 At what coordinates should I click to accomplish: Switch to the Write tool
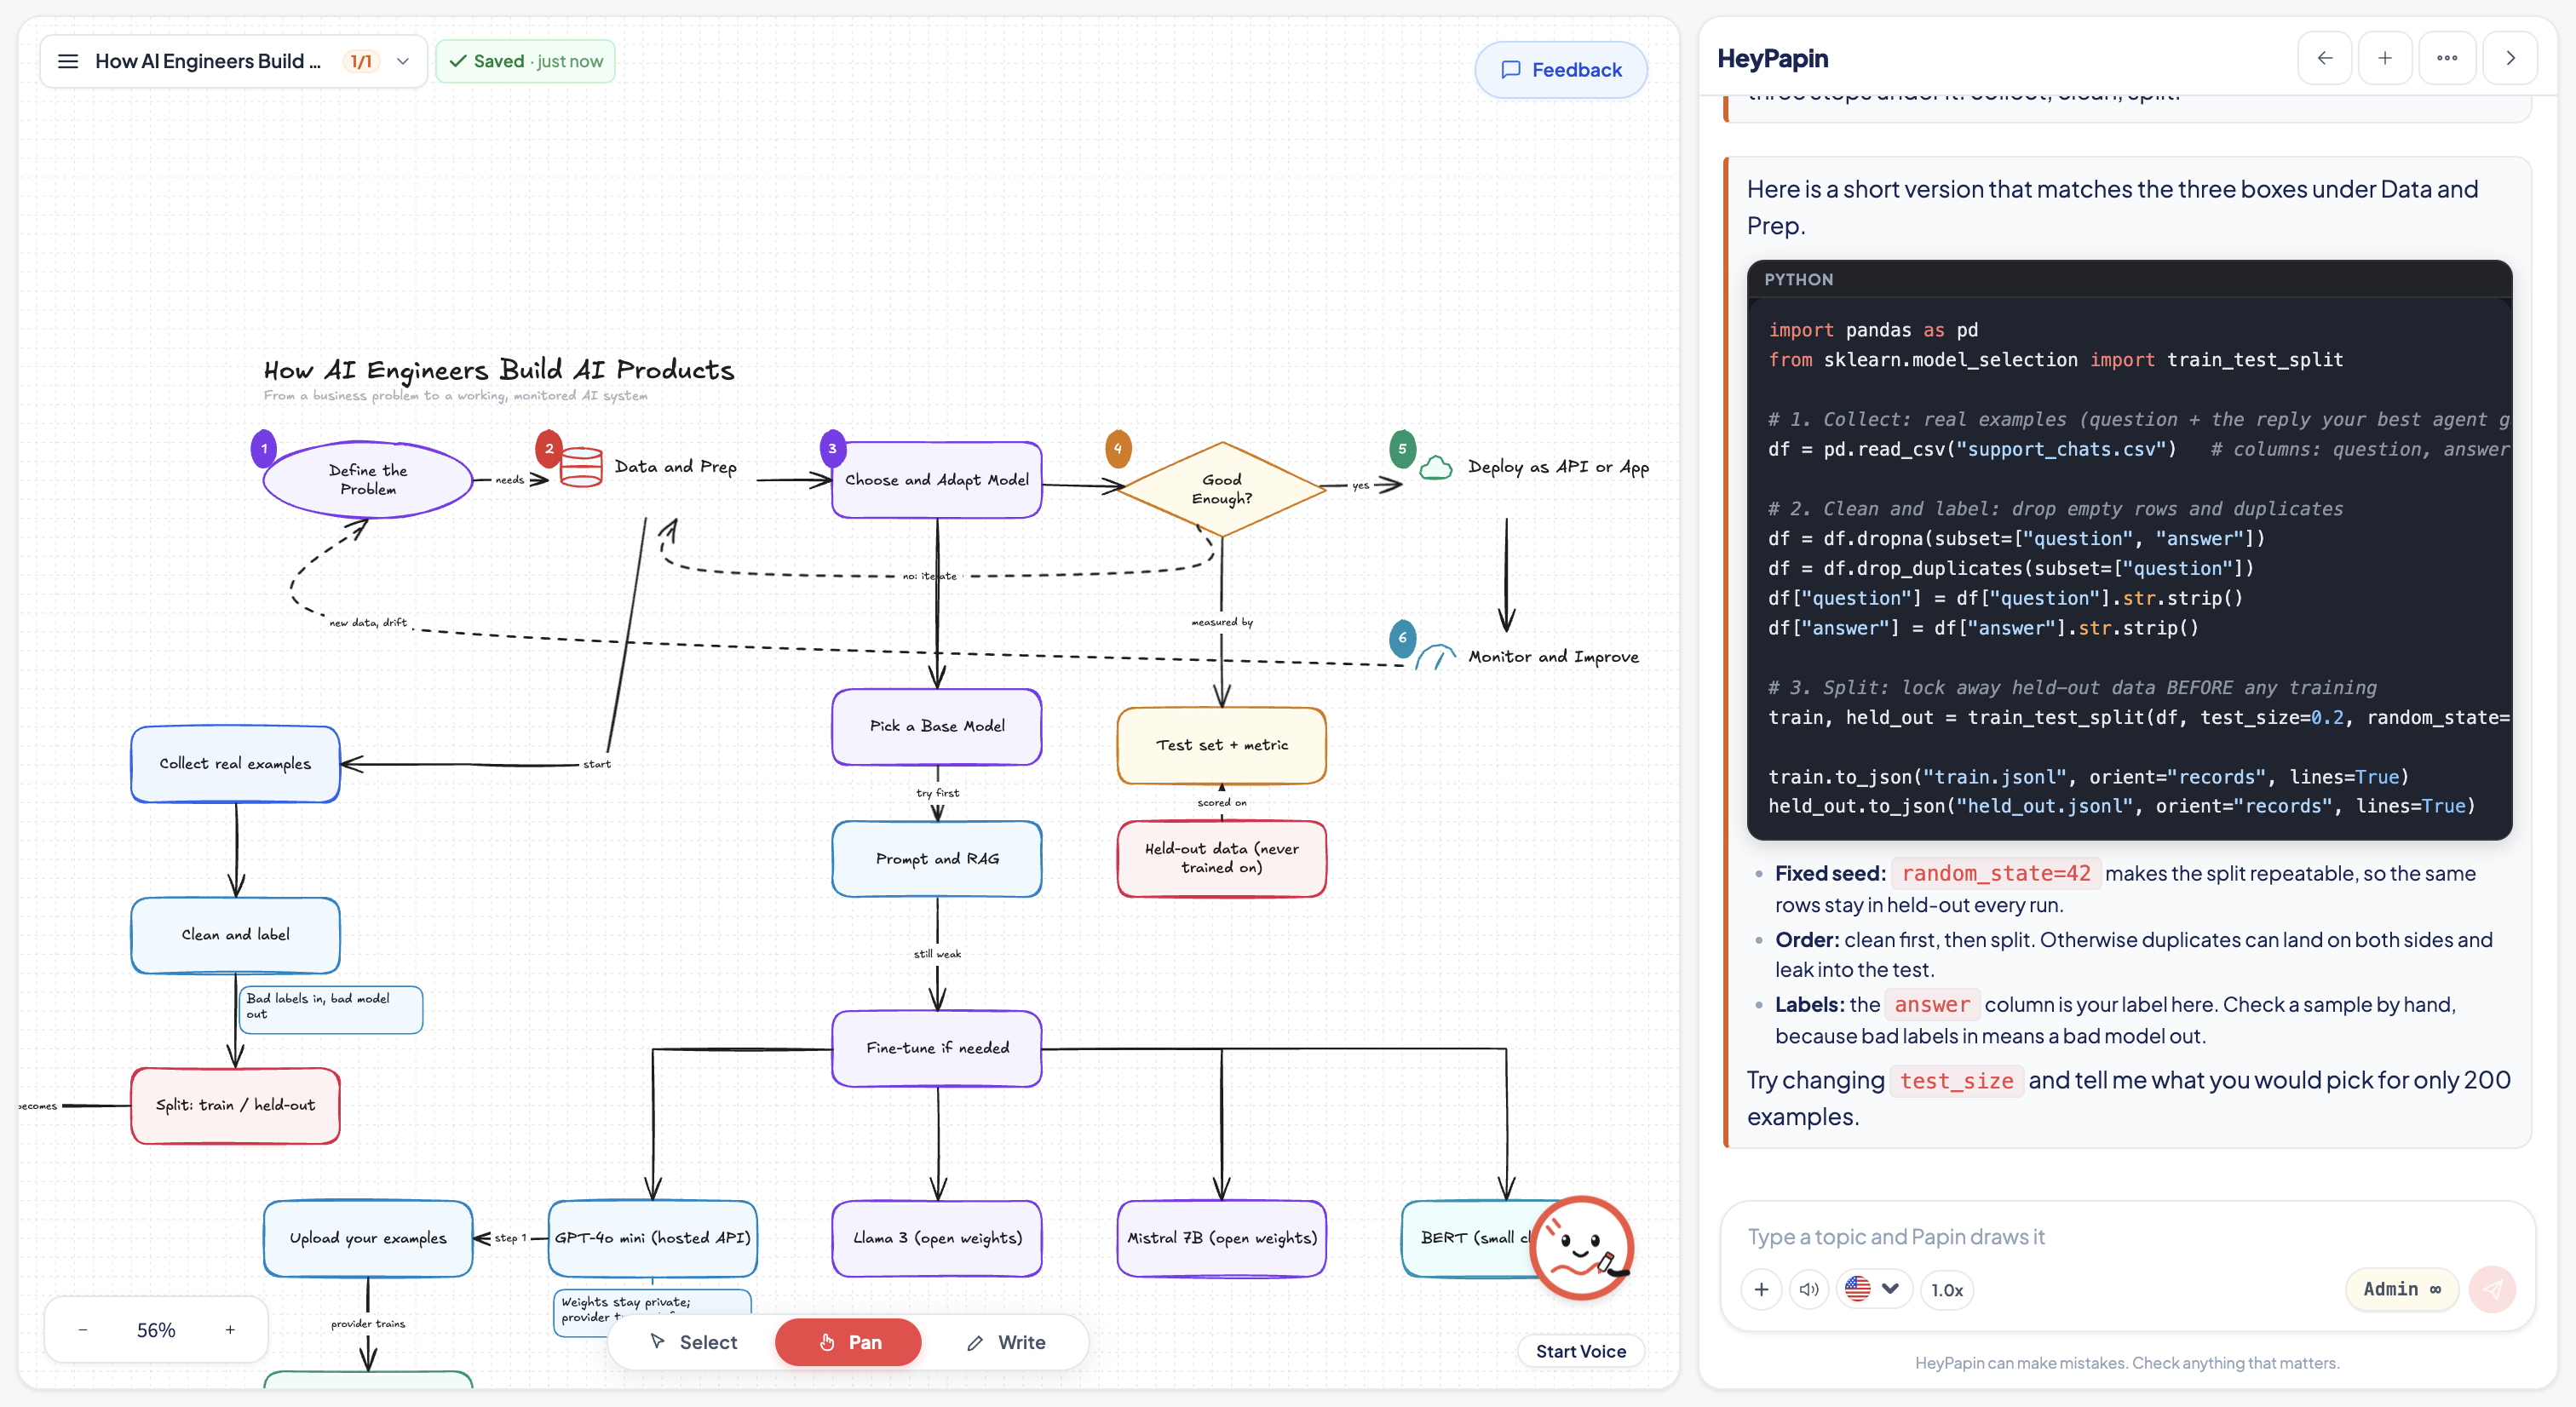[1006, 1342]
